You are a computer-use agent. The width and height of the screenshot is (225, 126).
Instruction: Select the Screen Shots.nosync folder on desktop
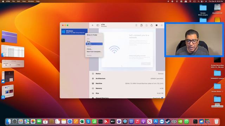tap(203, 10)
